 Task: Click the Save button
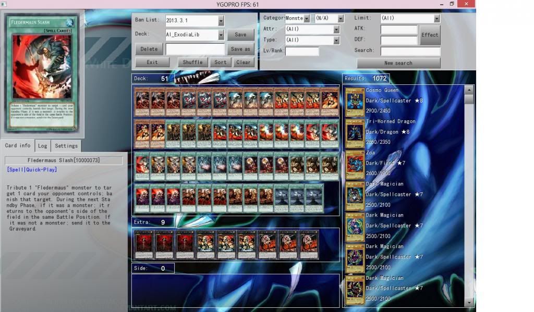(x=240, y=34)
